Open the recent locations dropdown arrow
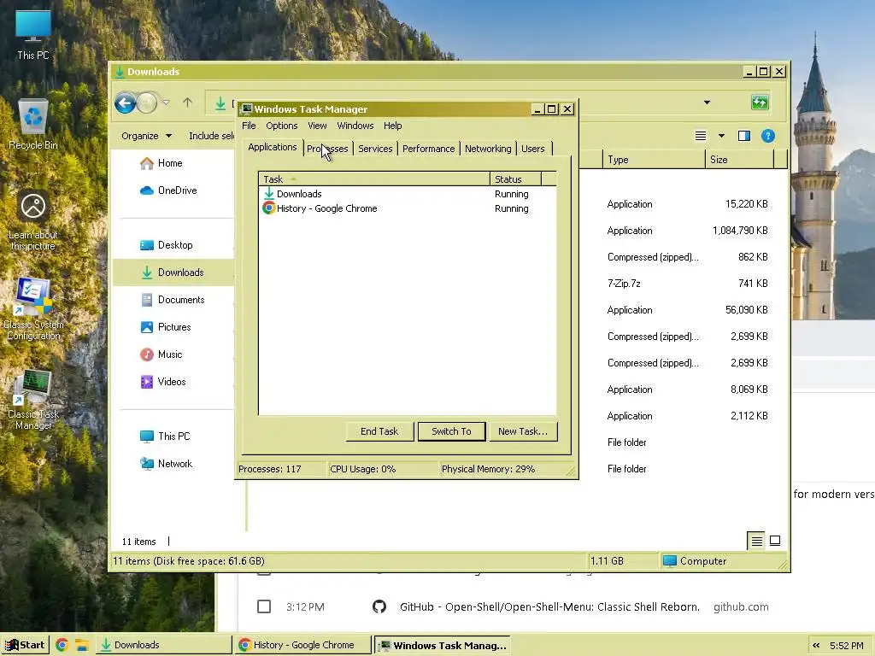Image resolution: width=875 pixels, height=656 pixels. coord(166,102)
